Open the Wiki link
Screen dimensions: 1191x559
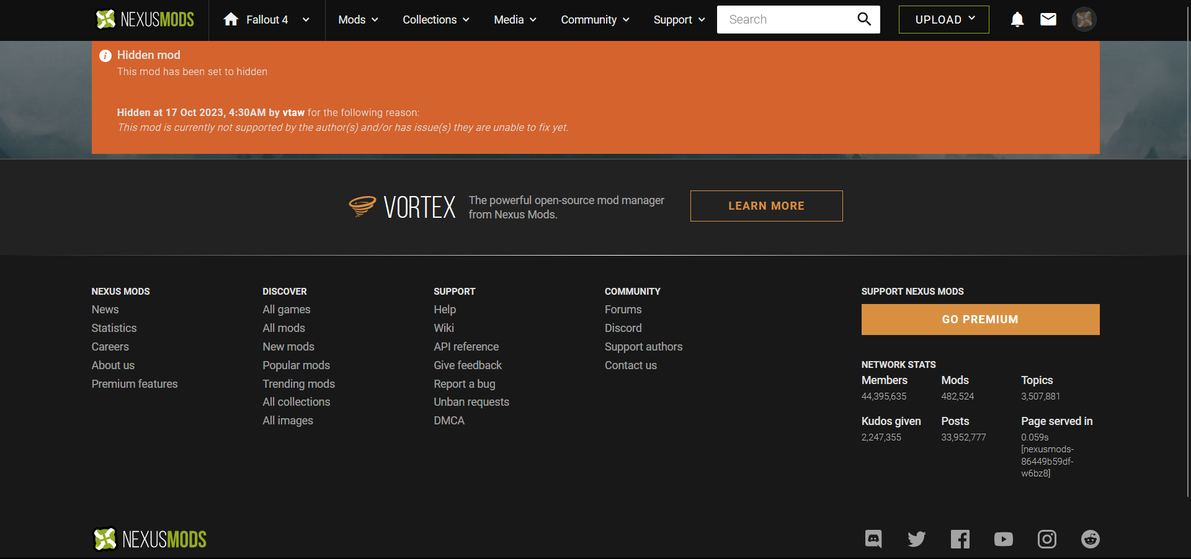[444, 328]
